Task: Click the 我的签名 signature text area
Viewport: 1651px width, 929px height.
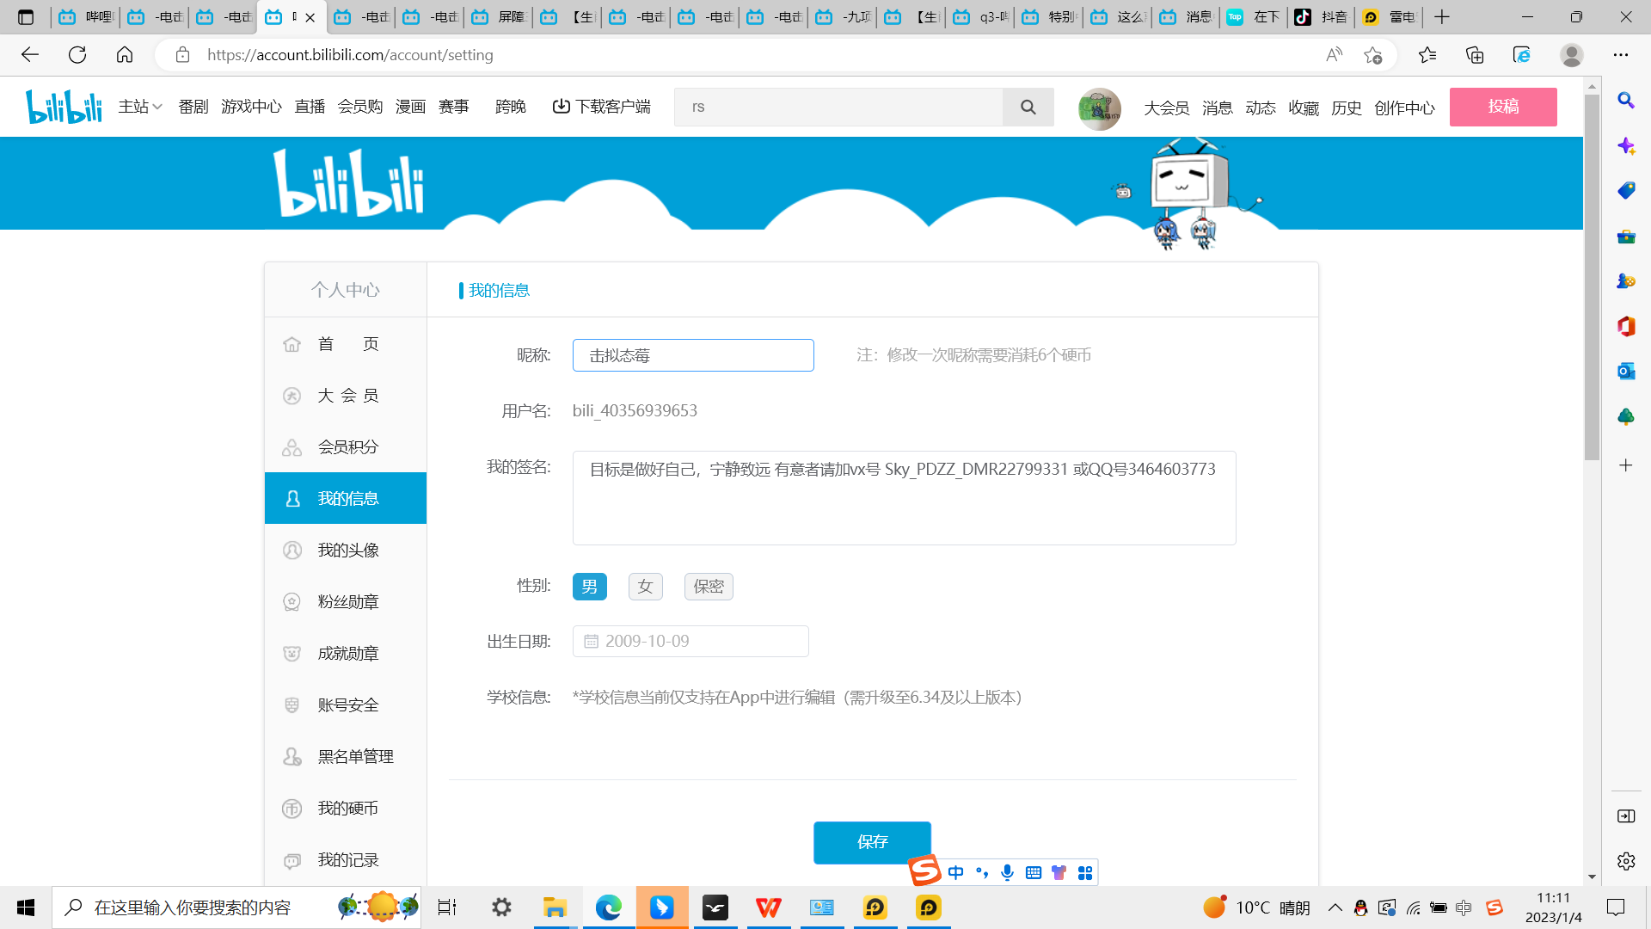Action: (x=905, y=498)
